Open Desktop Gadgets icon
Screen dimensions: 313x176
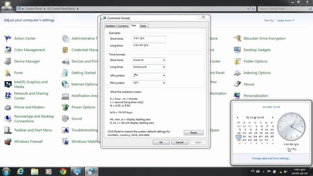(x=238, y=50)
